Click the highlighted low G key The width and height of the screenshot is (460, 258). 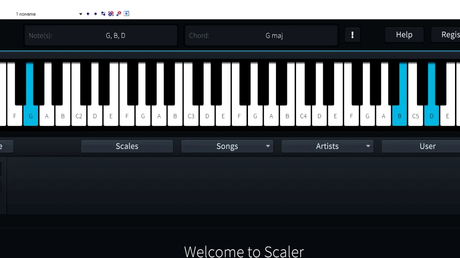31,116
